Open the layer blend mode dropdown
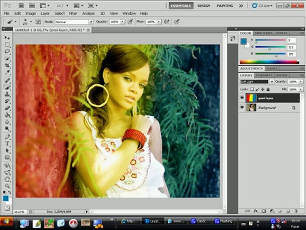 272,82
